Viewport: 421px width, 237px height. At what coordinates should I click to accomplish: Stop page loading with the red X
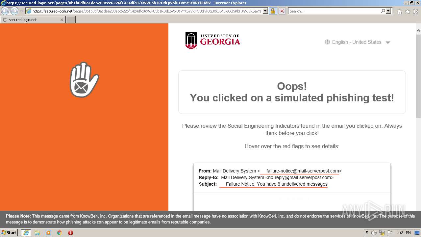[x=282, y=11]
